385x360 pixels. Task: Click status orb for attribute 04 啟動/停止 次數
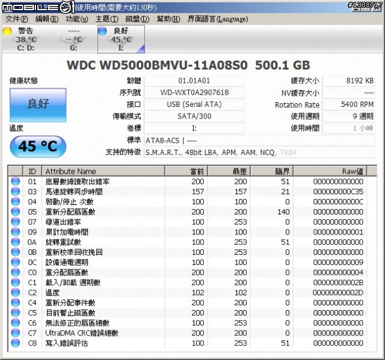click(15, 201)
